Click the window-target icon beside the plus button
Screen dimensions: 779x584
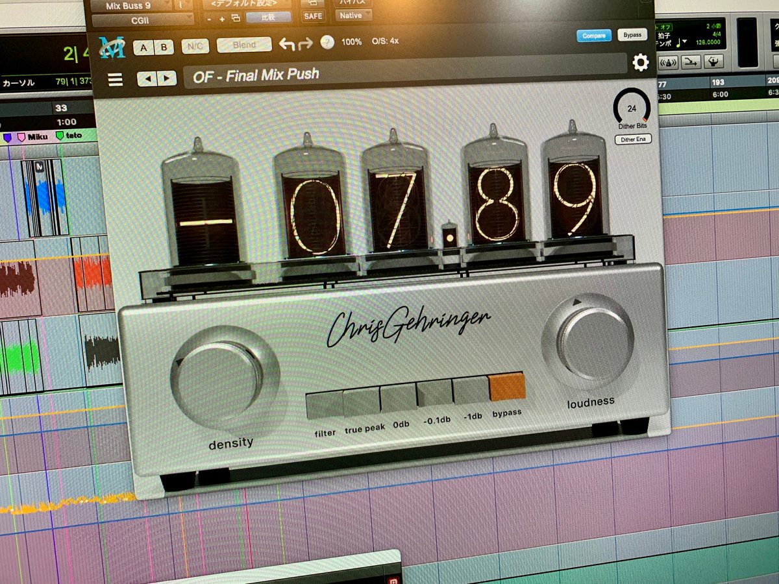[235, 18]
